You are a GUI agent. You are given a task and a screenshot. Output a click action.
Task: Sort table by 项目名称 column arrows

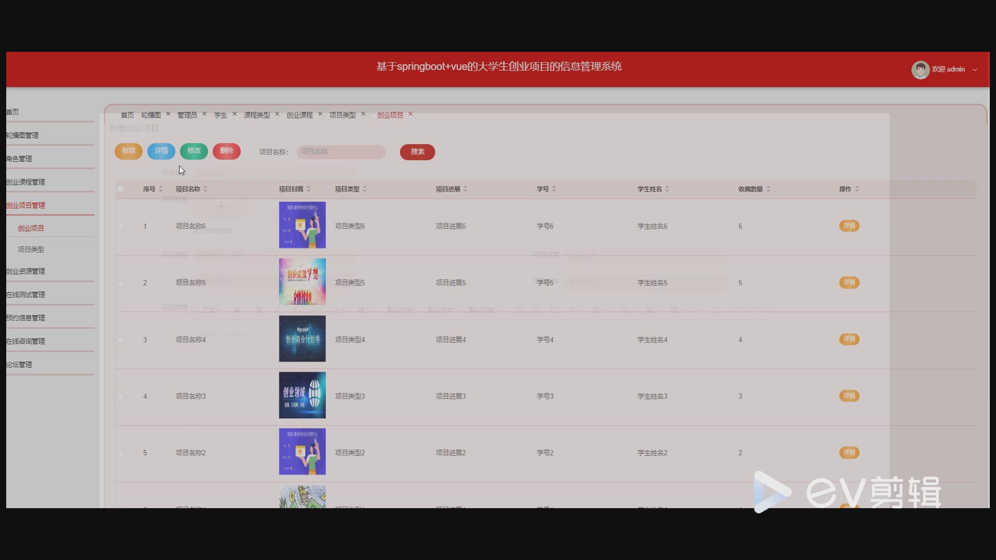(205, 189)
